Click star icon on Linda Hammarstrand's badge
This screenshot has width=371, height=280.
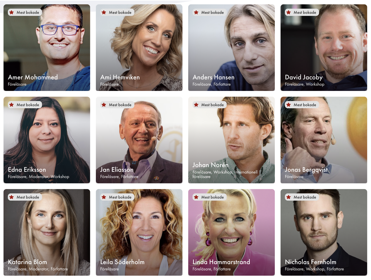tap(196, 197)
